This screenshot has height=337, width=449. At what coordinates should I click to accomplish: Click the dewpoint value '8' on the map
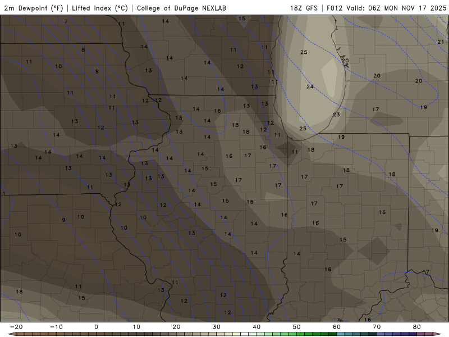coord(83,49)
